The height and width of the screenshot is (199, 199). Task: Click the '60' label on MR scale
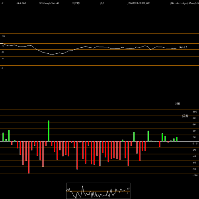[x=194, y=125]
